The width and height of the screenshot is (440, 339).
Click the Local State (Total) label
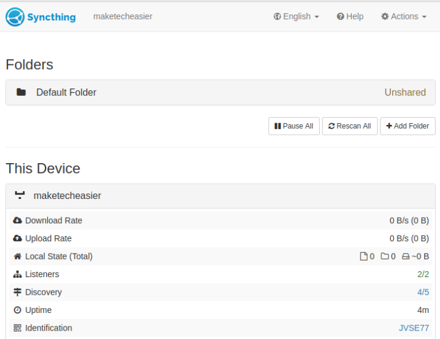(x=59, y=257)
